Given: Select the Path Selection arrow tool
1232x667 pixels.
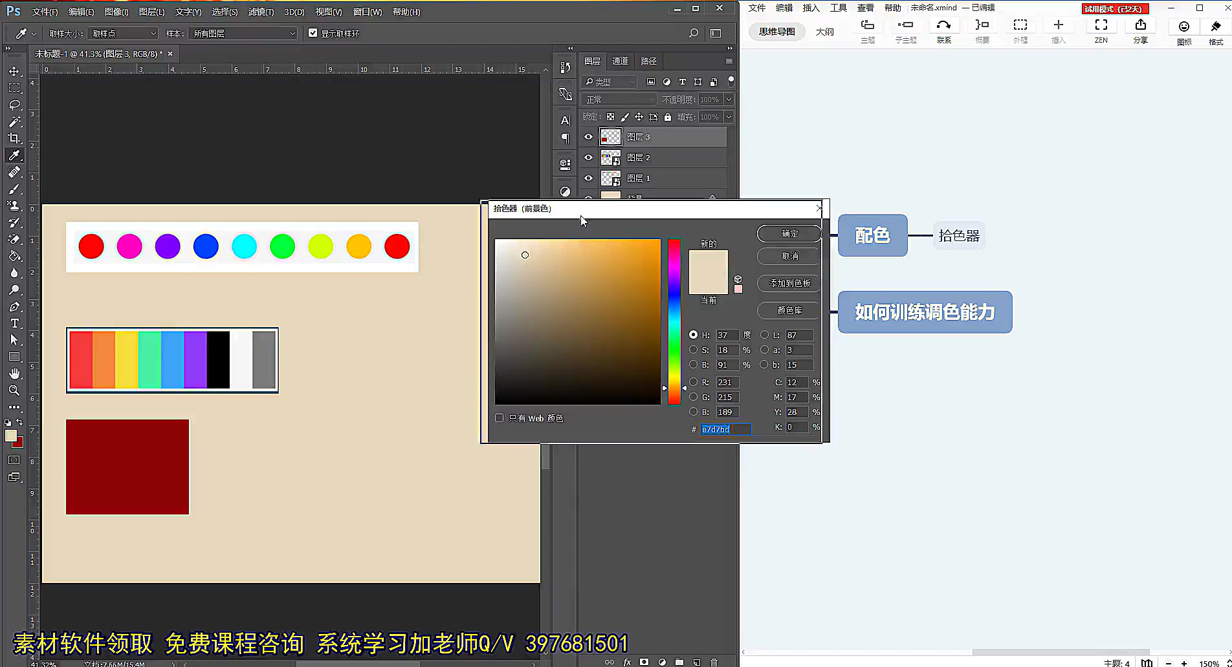Looking at the screenshot, I should coord(14,340).
